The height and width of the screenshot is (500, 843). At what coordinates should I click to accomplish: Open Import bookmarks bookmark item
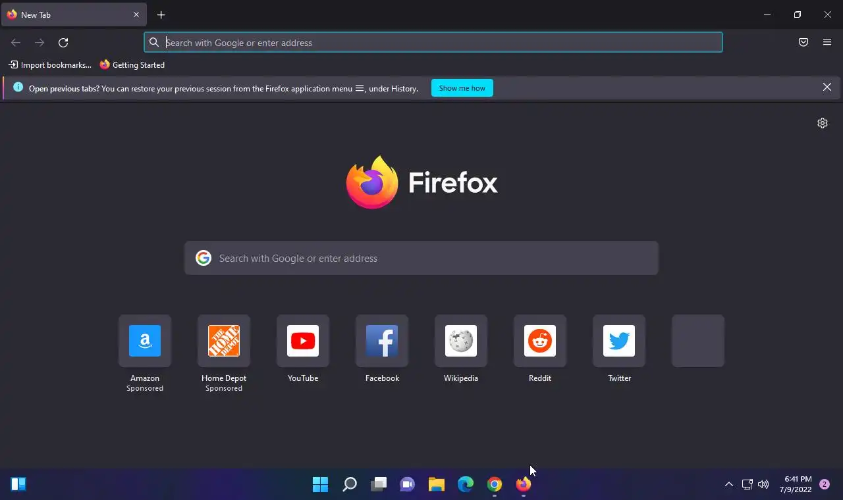[x=50, y=65]
